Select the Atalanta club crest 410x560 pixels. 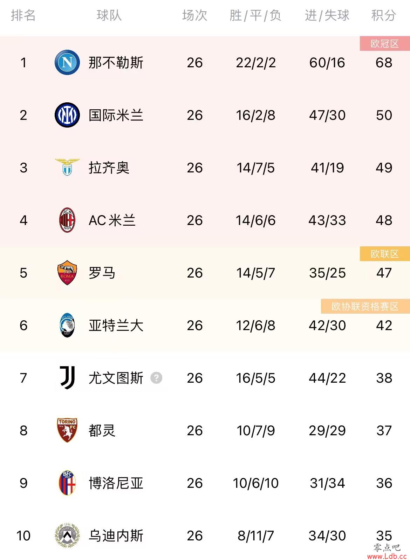(x=67, y=325)
